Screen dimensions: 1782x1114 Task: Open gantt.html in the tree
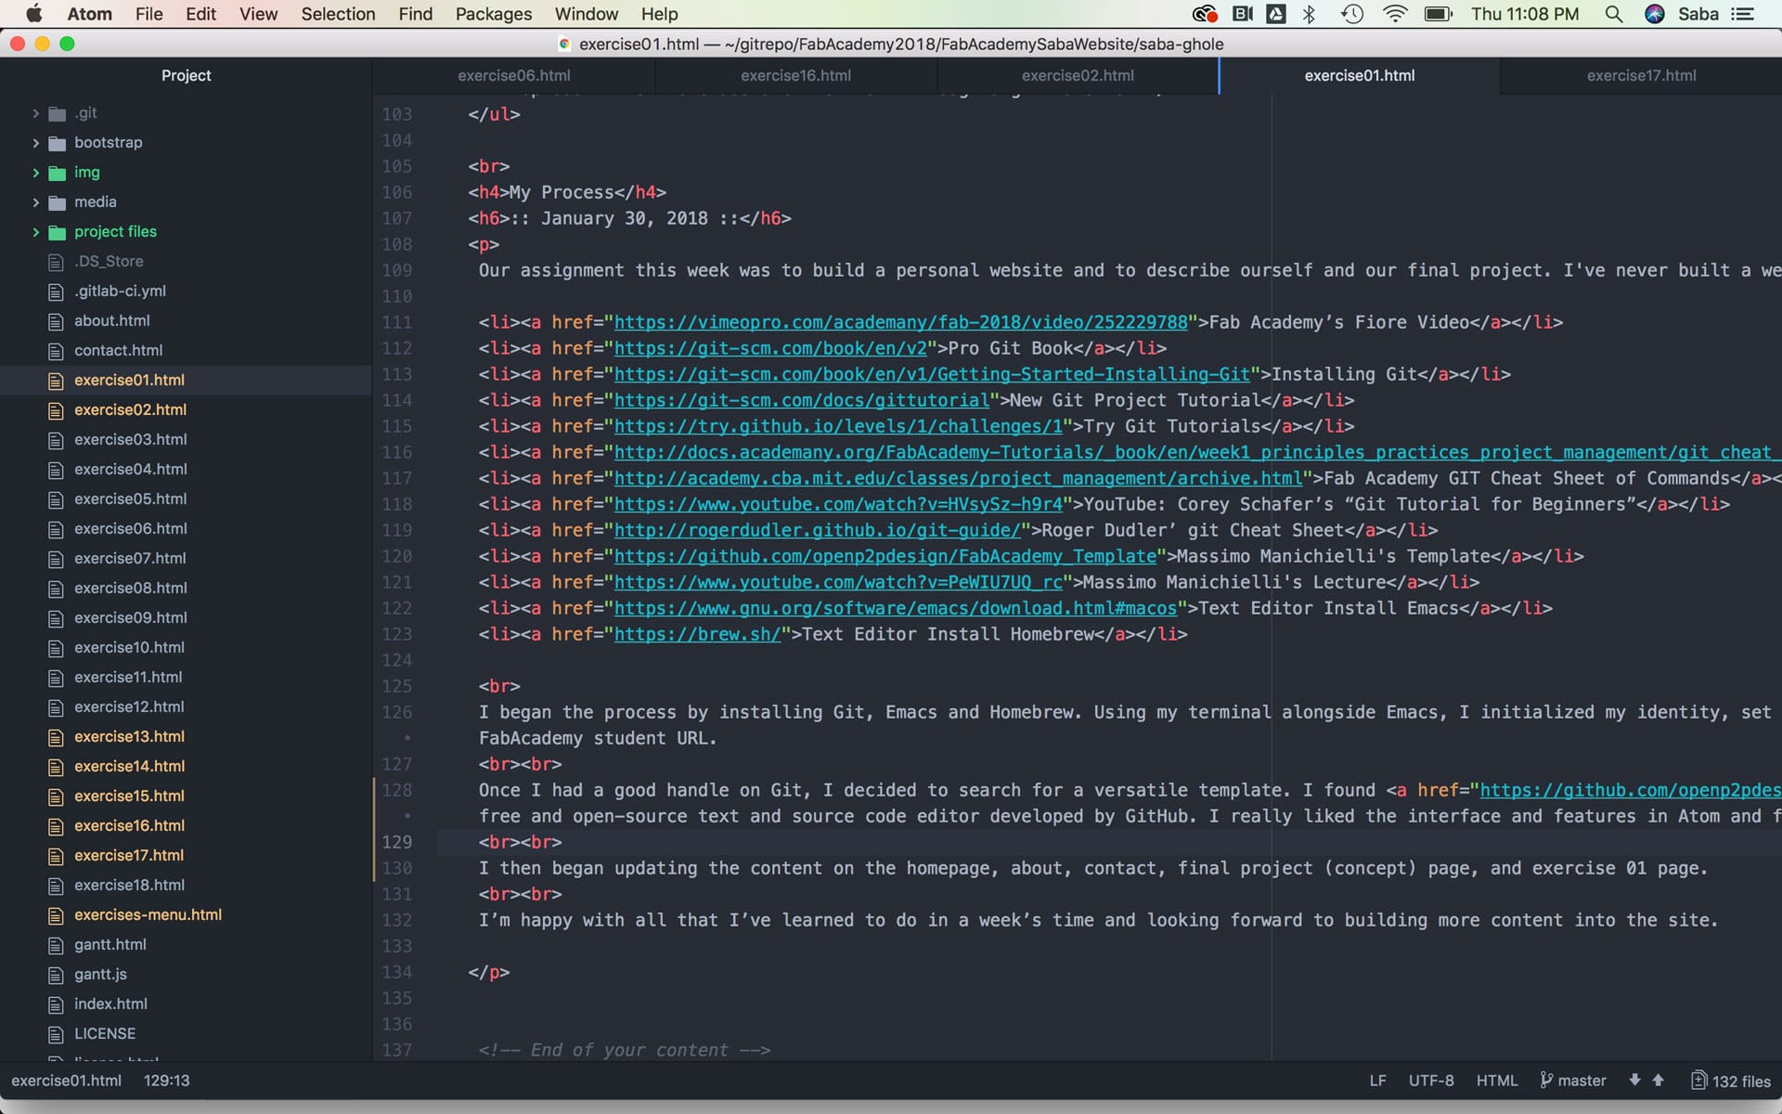pyautogui.click(x=110, y=944)
